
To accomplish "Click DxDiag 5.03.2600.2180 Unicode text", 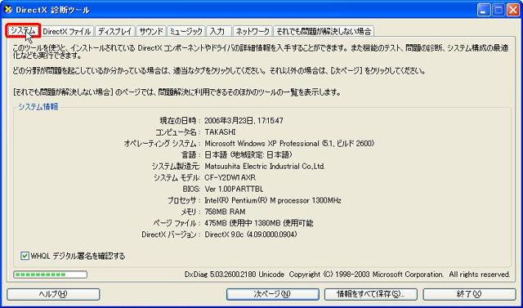I will click(x=235, y=275).
